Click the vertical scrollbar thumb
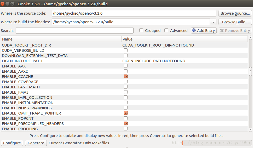 (x=250, y=71)
